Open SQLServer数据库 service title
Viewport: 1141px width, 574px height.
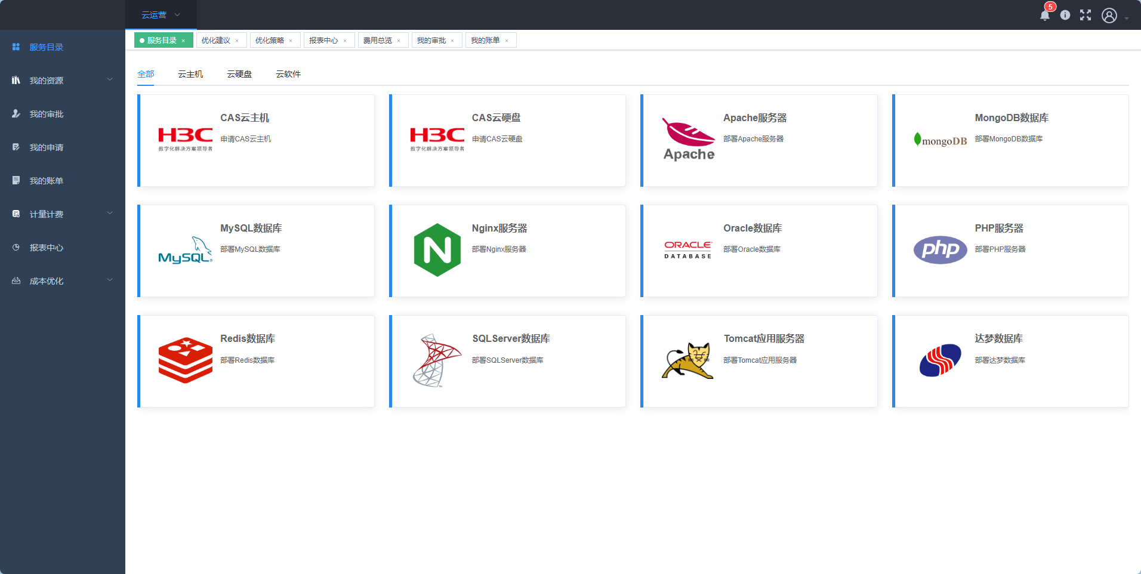coord(511,338)
